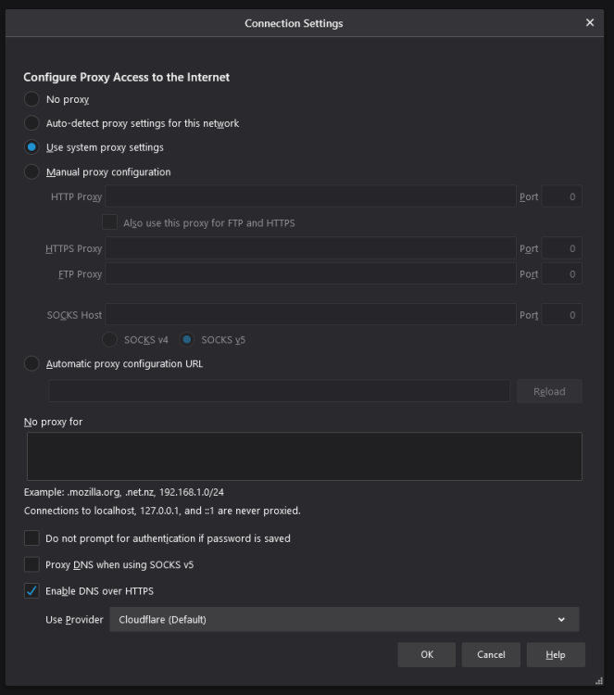Viewport: 614px width, 695px height.
Task: Click the Cancel button
Action: click(491, 654)
